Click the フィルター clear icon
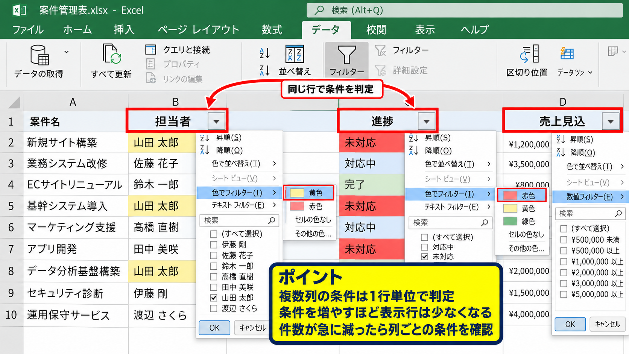 tap(380, 50)
